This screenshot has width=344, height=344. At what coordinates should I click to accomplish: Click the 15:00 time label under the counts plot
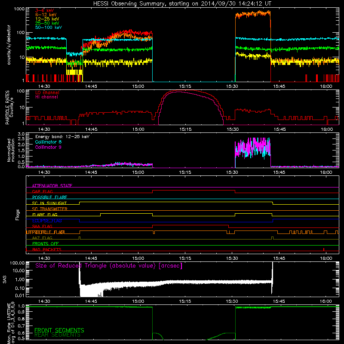(138, 86)
